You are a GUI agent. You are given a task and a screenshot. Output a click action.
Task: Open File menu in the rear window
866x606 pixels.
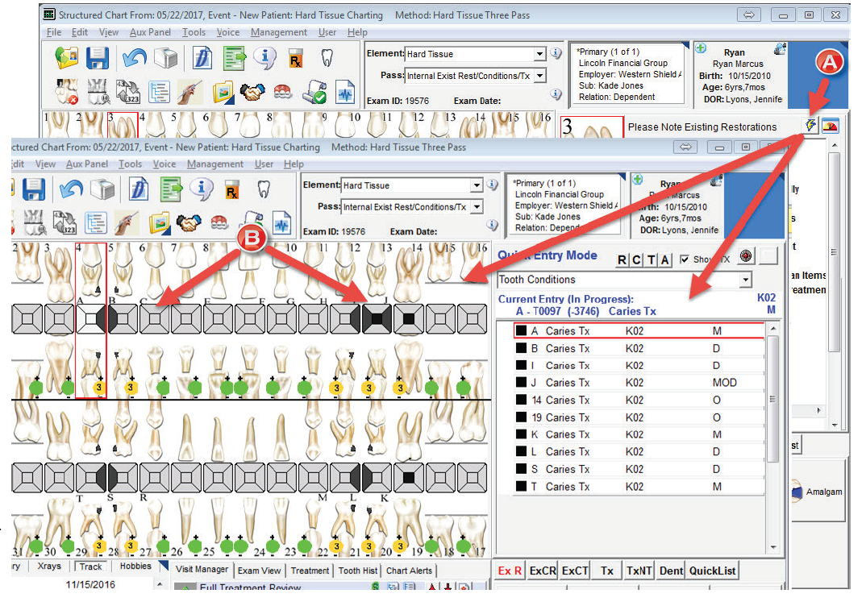point(54,32)
